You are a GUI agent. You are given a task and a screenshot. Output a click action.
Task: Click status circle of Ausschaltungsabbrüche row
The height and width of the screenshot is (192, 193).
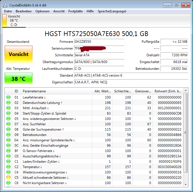click(8, 156)
